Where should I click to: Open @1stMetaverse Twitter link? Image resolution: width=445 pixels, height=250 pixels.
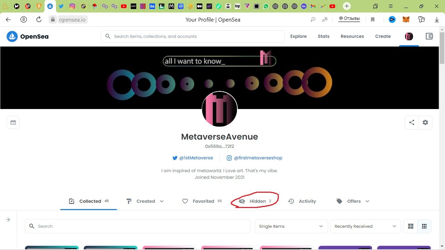coord(193,158)
